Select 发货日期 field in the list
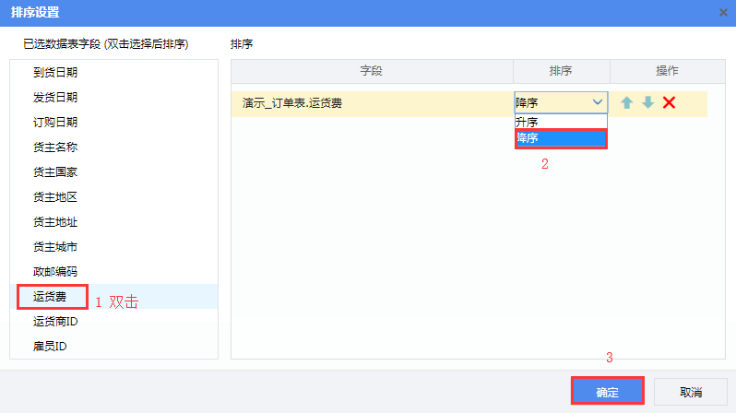Viewport: 736px width, 413px height. (55, 97)
